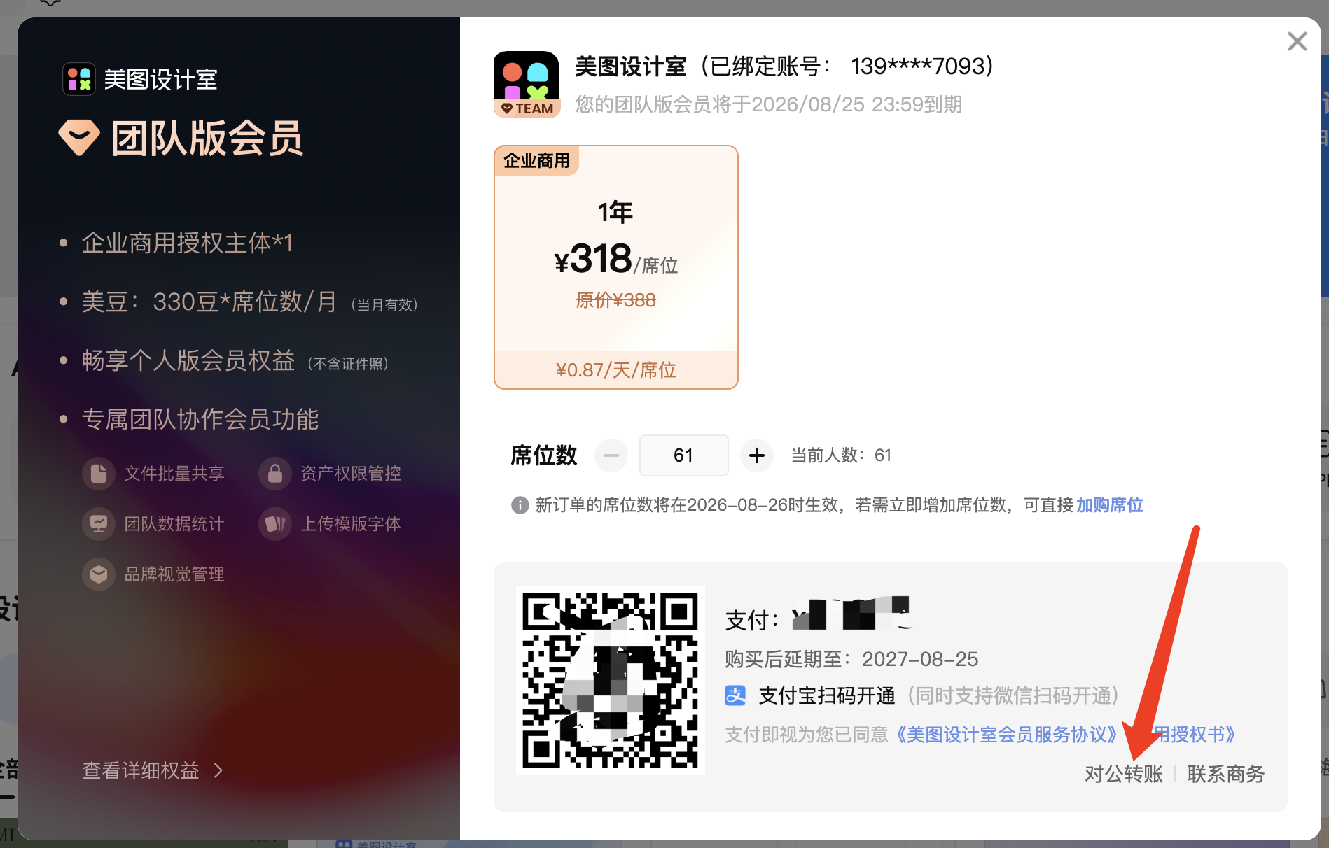Choose 对公转账 payment option
This screenshot has width=1329, height=848.
1124,774
